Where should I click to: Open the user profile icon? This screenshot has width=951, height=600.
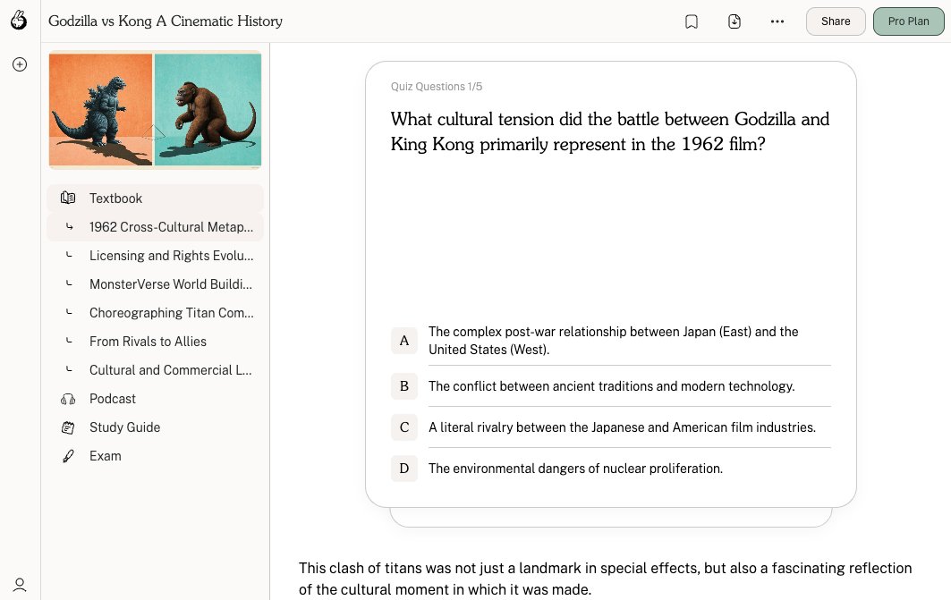click(x=20, y=584)
